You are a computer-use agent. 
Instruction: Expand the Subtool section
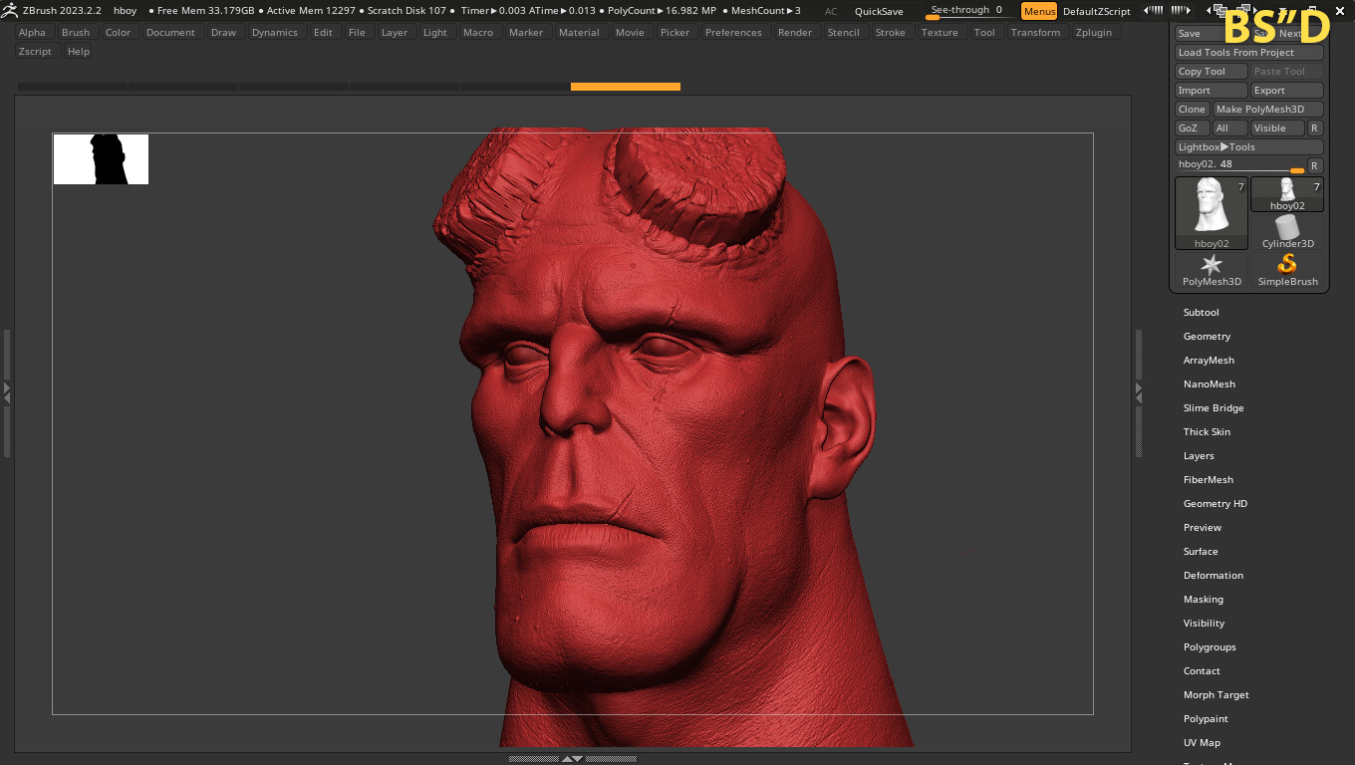(x=1201, y=313)
